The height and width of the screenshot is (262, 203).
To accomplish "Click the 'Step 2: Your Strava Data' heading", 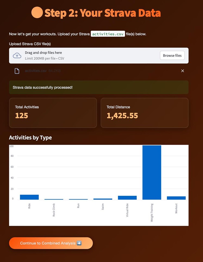I will (x=102, y=13).
